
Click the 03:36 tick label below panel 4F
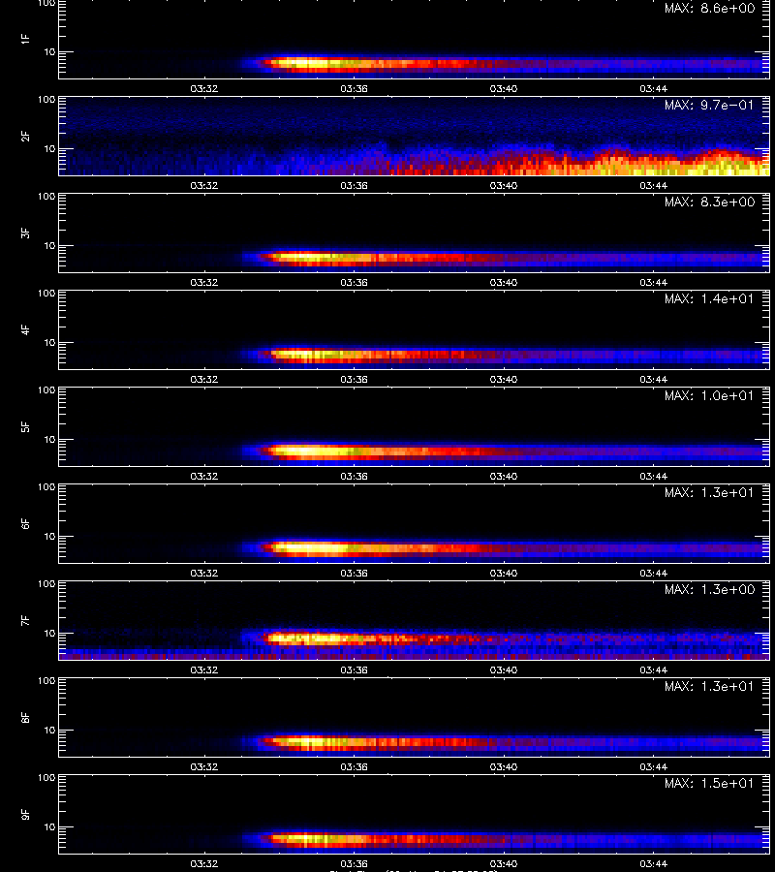[355, 379]
